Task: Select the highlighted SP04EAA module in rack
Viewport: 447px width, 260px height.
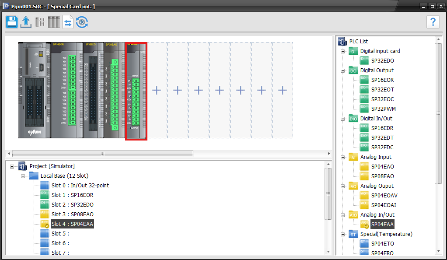Action: 136,91
